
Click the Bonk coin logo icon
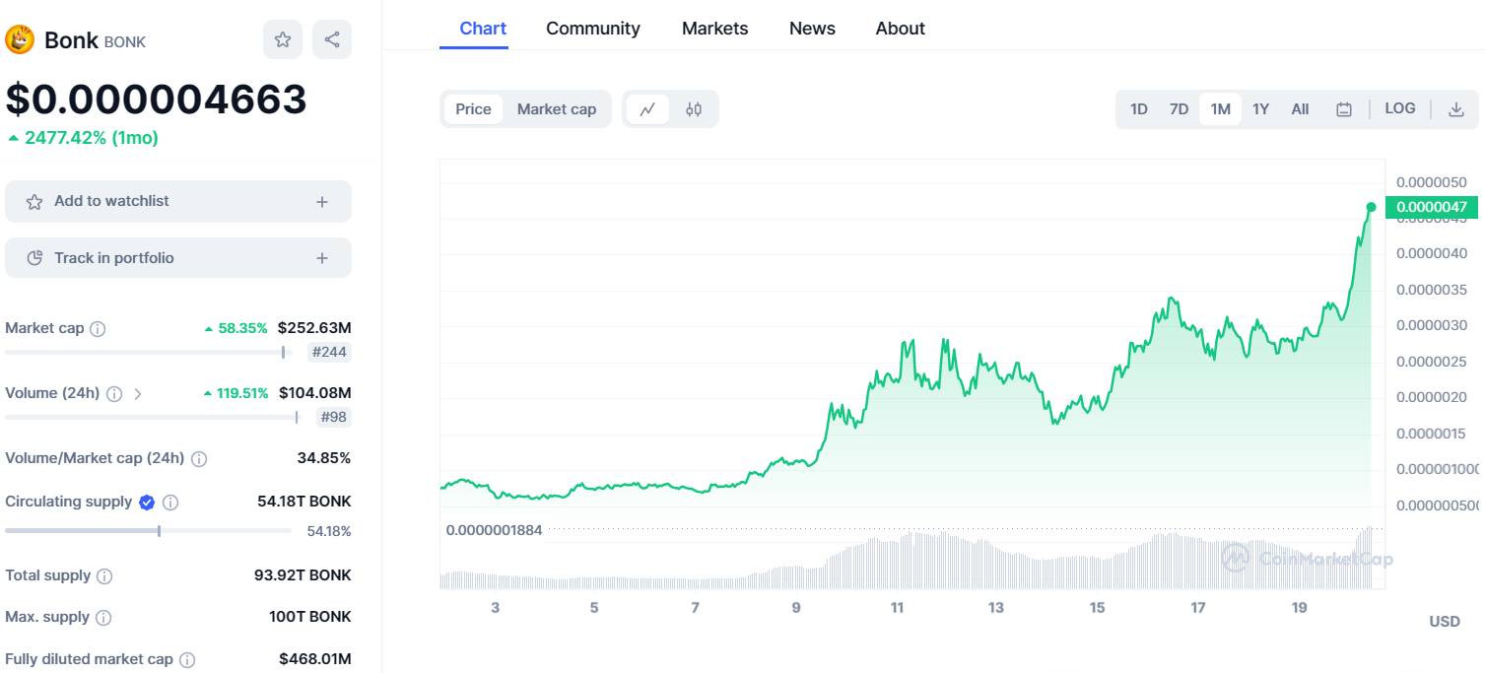pyautogui.click(x=20, y=39)
